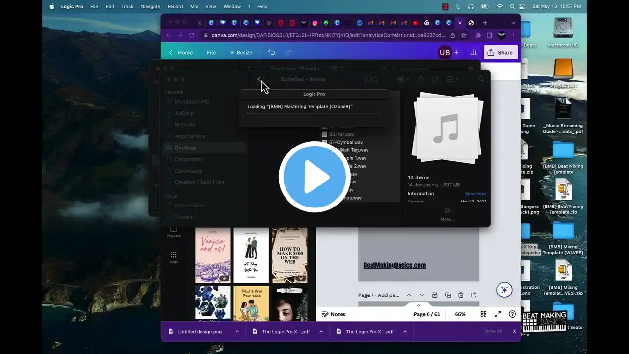Move Page 7 up with the up chevron
The image size is (629, 354).
pyautogui.click(x=409, y=295)
